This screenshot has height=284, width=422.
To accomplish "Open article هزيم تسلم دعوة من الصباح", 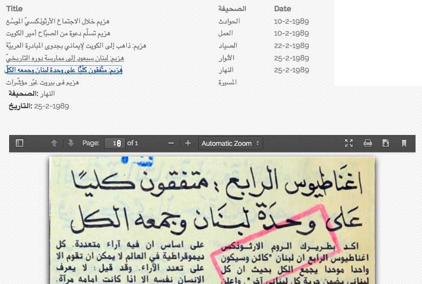I will (x=58, y=33).
